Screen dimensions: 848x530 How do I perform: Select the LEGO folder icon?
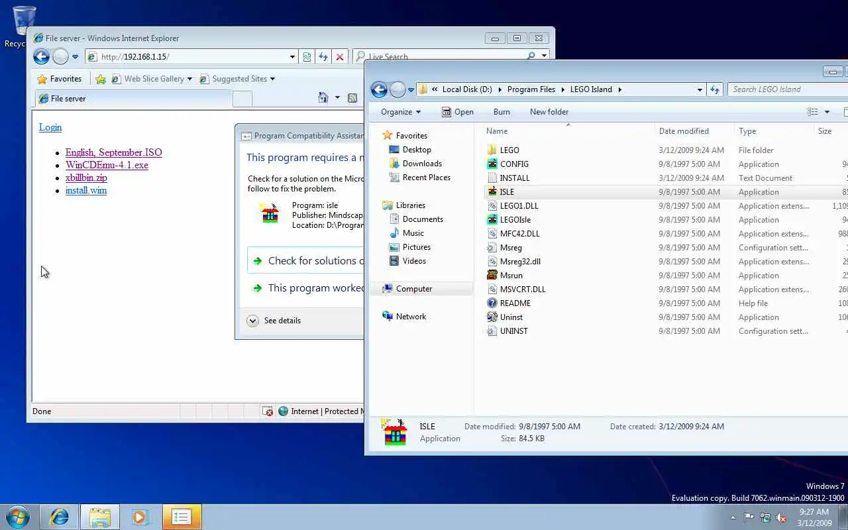492,150
